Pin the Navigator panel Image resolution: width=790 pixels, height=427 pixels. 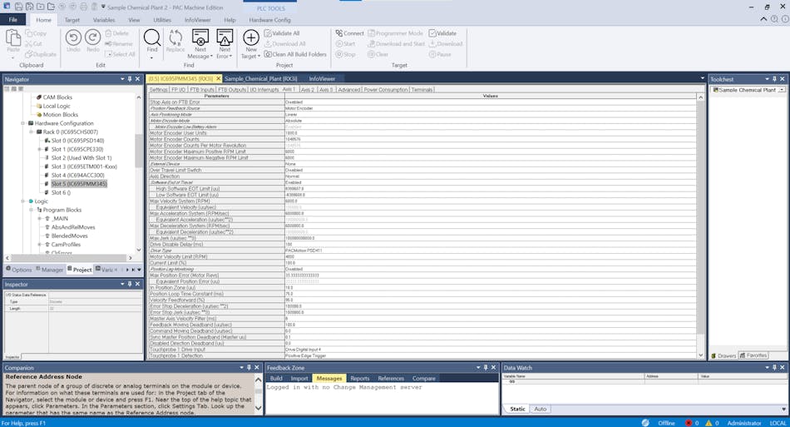[129, 79]
